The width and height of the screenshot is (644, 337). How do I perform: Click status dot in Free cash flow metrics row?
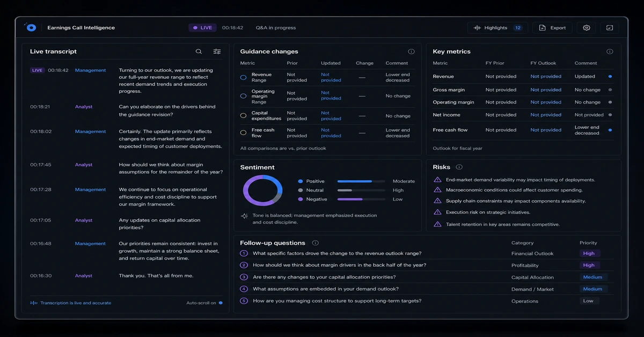tap(610, 130)
